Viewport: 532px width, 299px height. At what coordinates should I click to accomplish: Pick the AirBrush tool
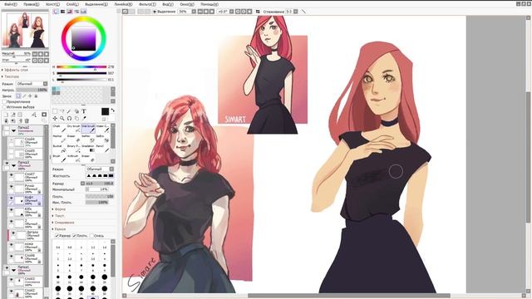[x=74, y=159]
